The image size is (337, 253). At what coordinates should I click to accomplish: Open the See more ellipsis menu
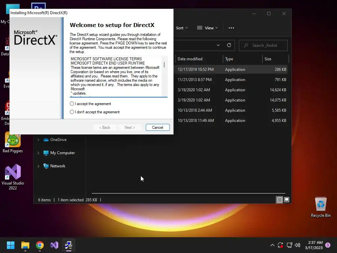tap(231, 28)
